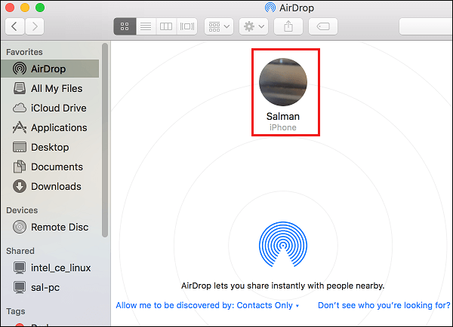This screenshot has width=453, height=327.
Task: Click the sidebar vertical scrollbar
Action: pos(105,140)
